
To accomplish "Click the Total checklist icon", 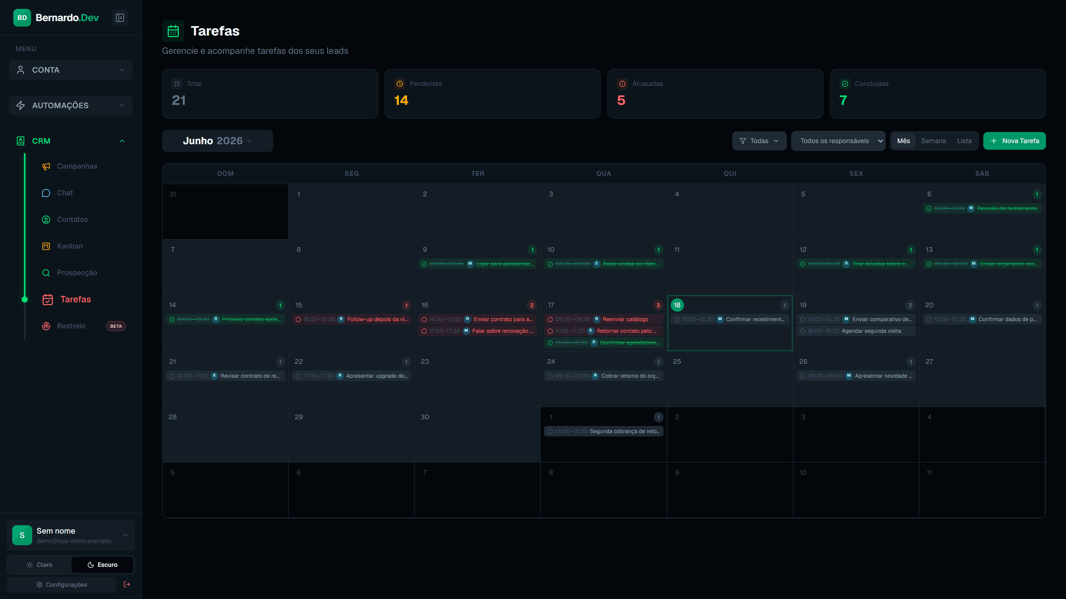I will [x=177, y=83].
